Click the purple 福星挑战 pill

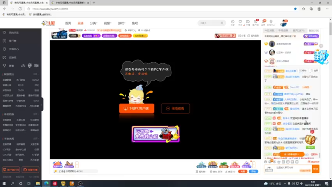click(91, 36)
